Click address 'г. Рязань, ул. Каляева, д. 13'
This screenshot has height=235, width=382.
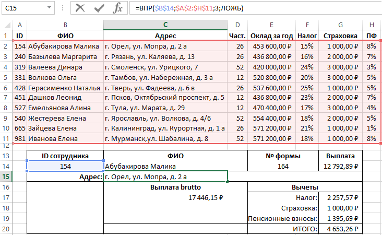click(165, 56)
